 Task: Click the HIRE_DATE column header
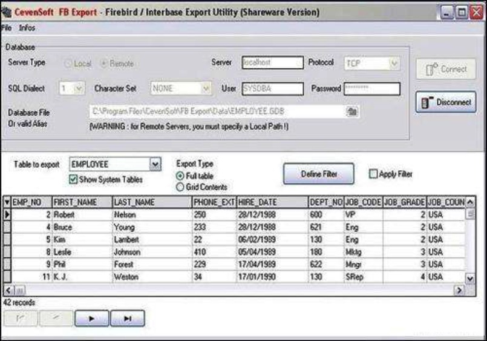click(x=272, y=202)
